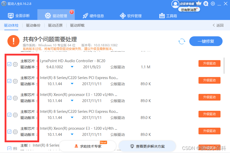The image size is (230, 153).
Task: Click system version too low warning text
Action: 68,49
